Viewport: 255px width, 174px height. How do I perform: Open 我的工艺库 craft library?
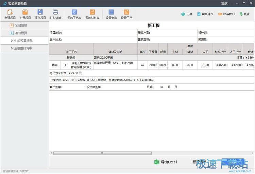click(74, 14)
